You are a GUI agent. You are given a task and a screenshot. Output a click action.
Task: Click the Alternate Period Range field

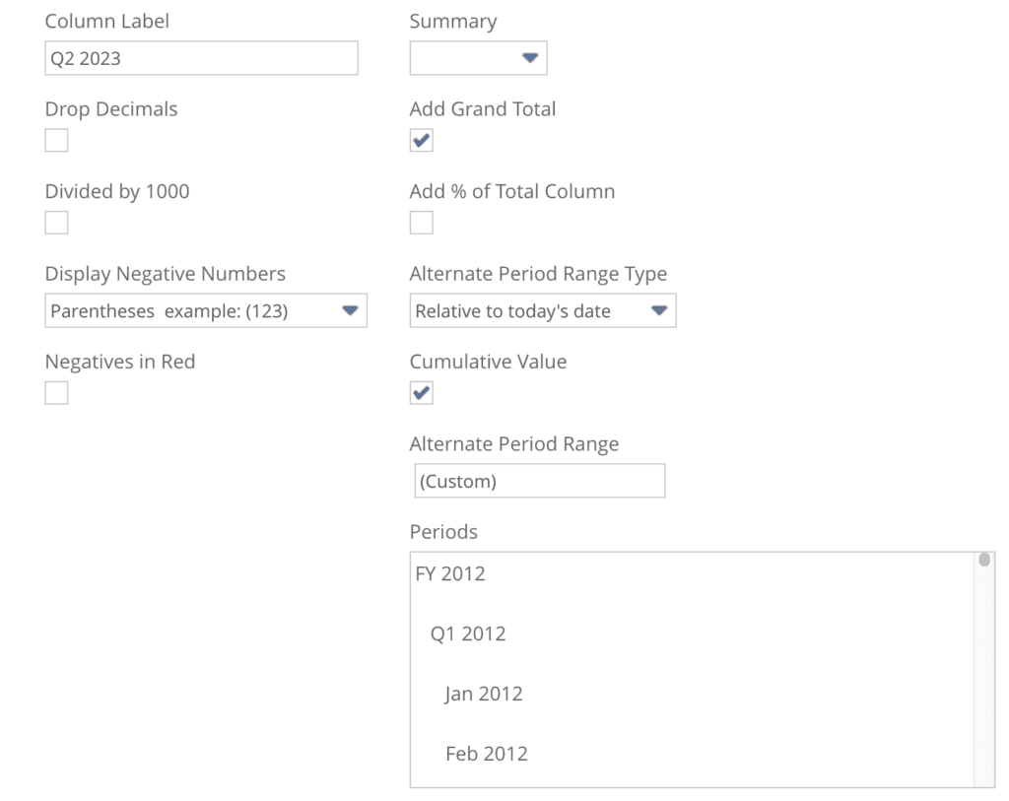(539, 481)
